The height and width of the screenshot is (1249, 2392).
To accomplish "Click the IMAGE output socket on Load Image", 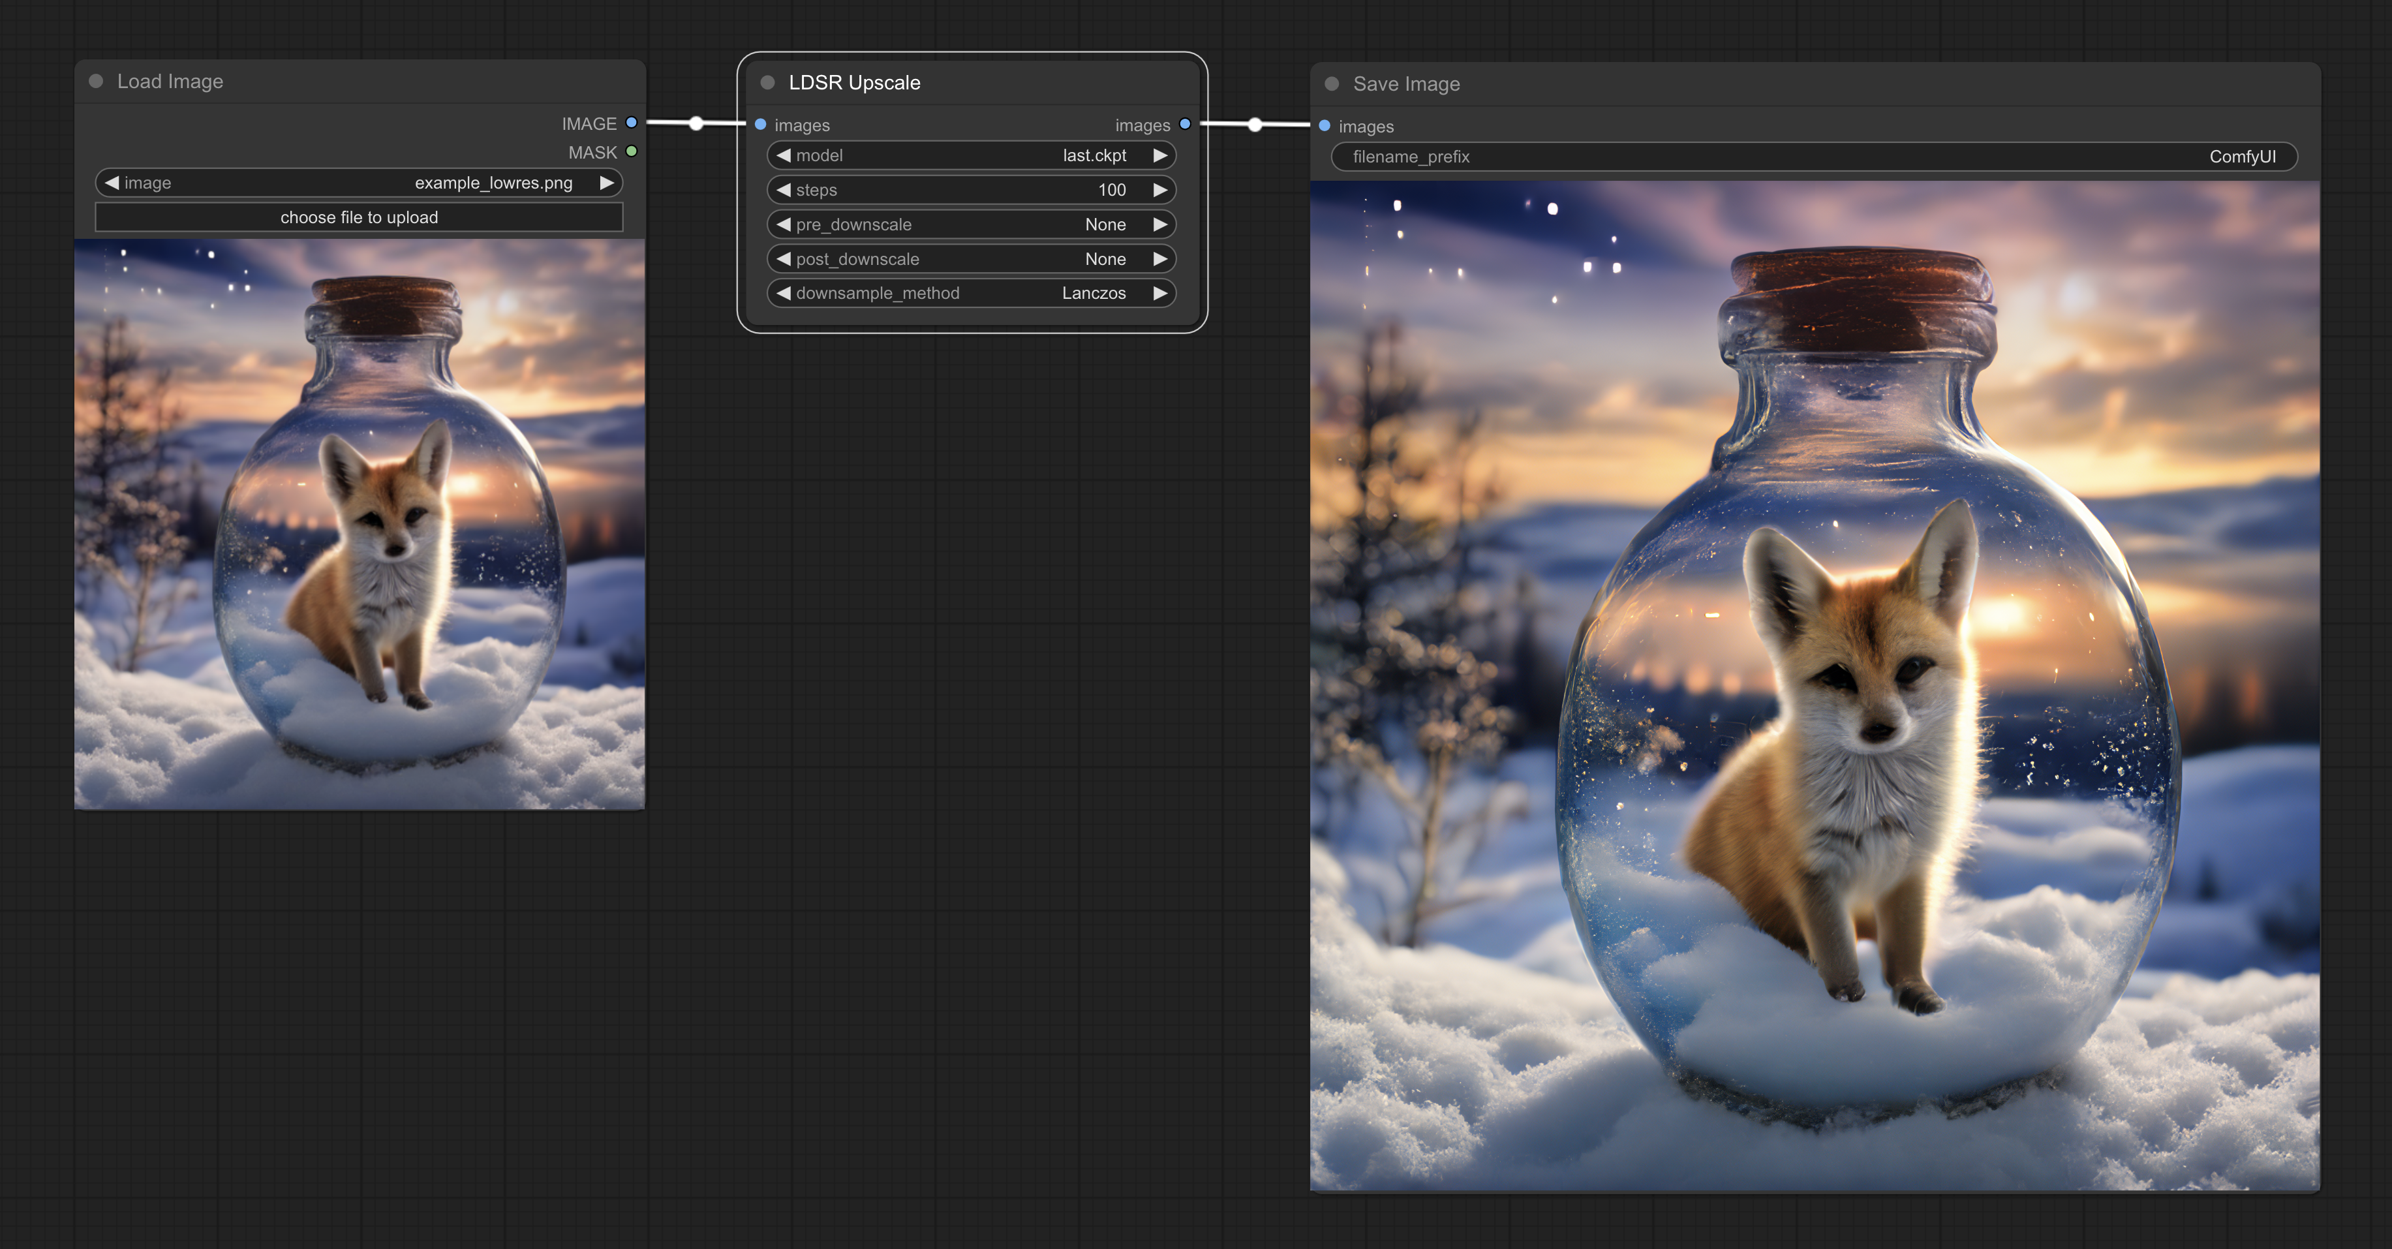I will coord(632,123).
